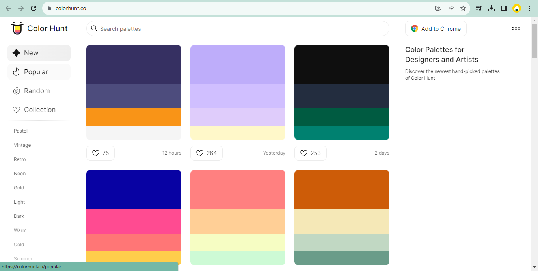Open the media control icon
Screen dimensions: 538x271
click(478, 8)
